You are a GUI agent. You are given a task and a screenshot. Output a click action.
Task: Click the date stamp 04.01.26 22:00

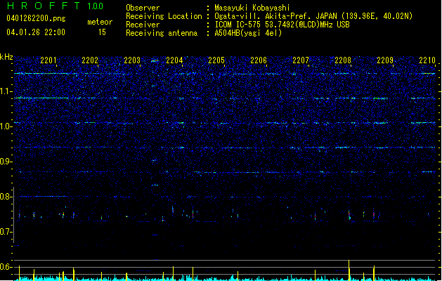tap(36, 32)
